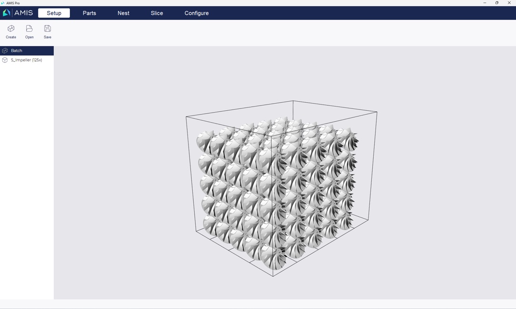
Task: Go to the Nest tab
Action: [x=123, y=13]
